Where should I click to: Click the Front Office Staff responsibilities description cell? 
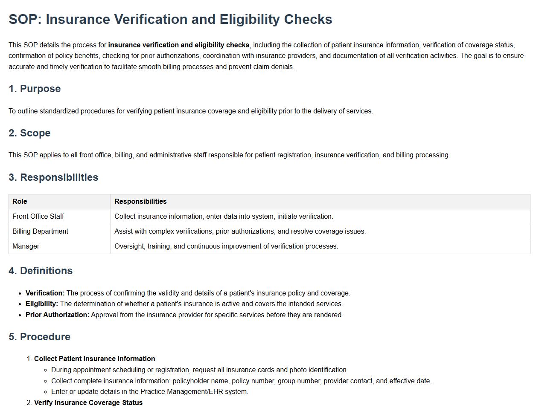click(x=223, y=217)
